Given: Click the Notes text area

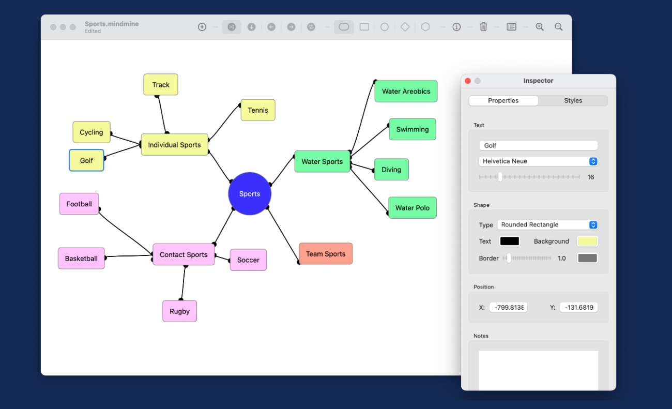Looking at the screenshot, I should point(538,370).
